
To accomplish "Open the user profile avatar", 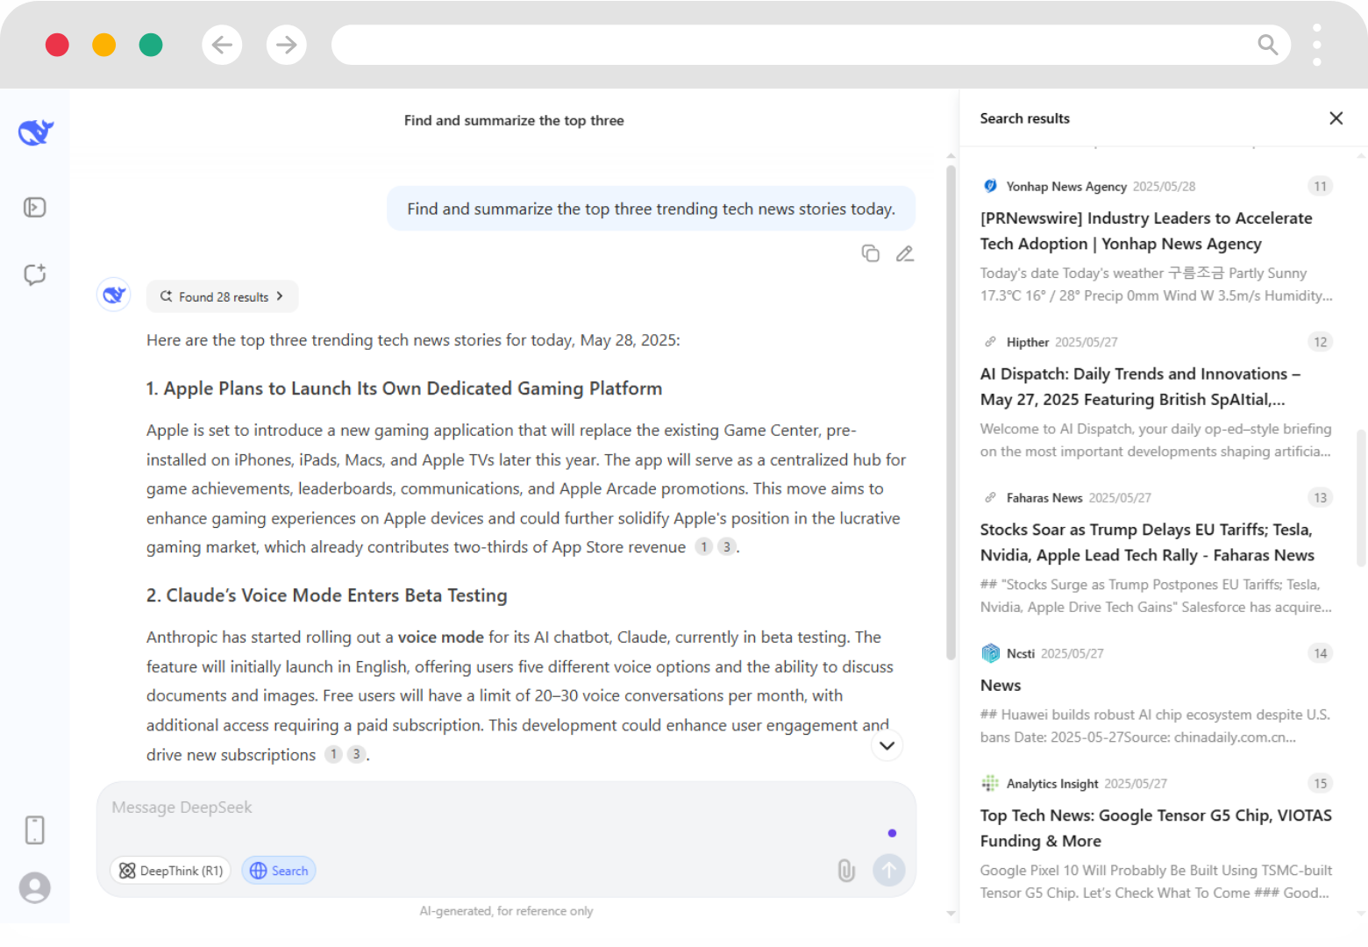I will [35, 887].
